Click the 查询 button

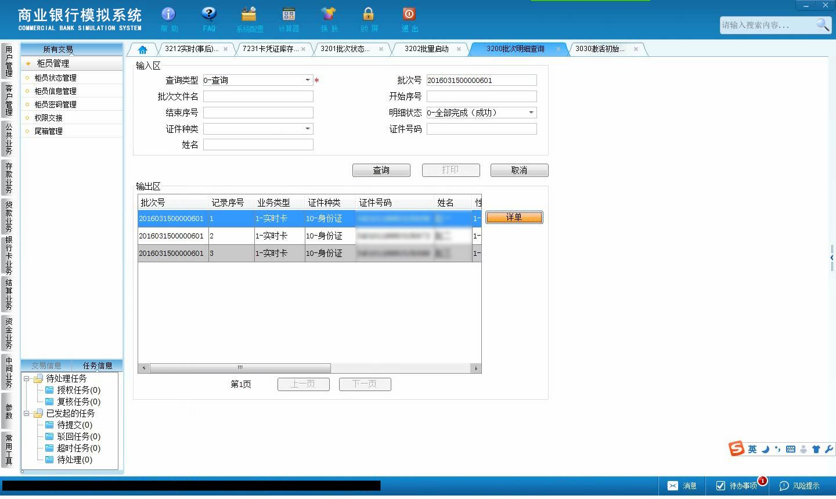(x=381, y=170)
